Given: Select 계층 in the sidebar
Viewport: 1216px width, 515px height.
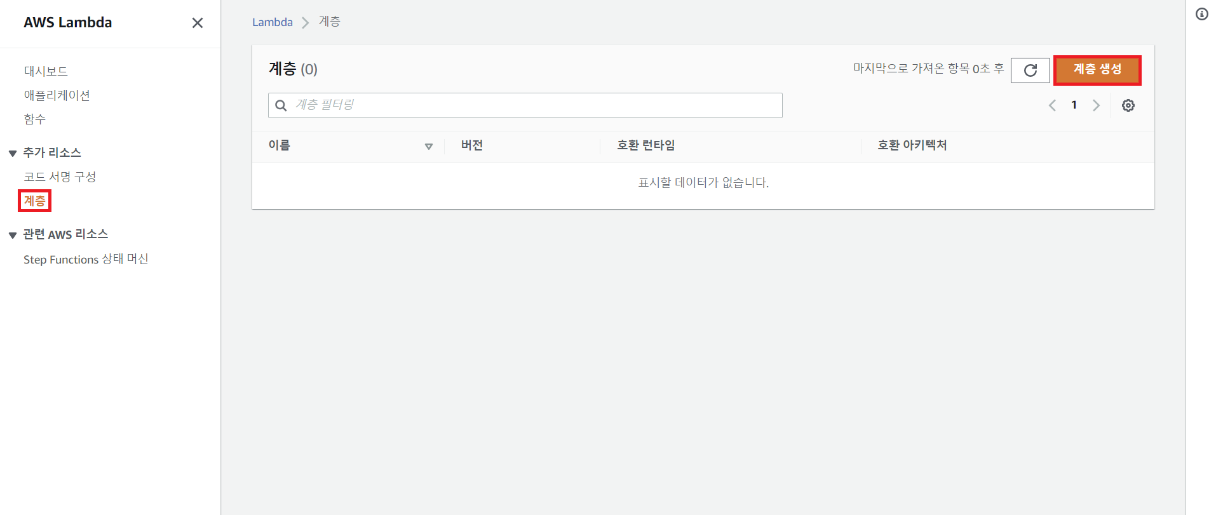Looking at the screenshot, I should point(34,201).
